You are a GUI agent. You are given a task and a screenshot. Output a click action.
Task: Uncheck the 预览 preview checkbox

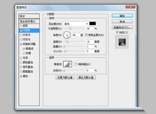[x=117, y=32]
